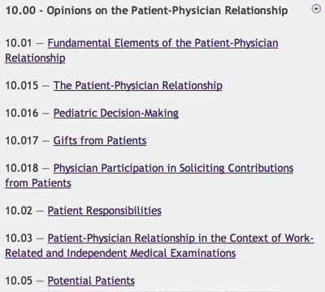The height and width of the screenshot is (292, 325).
Task: Select the 10.03 opinion number label
Action: (x=19, y=238)
